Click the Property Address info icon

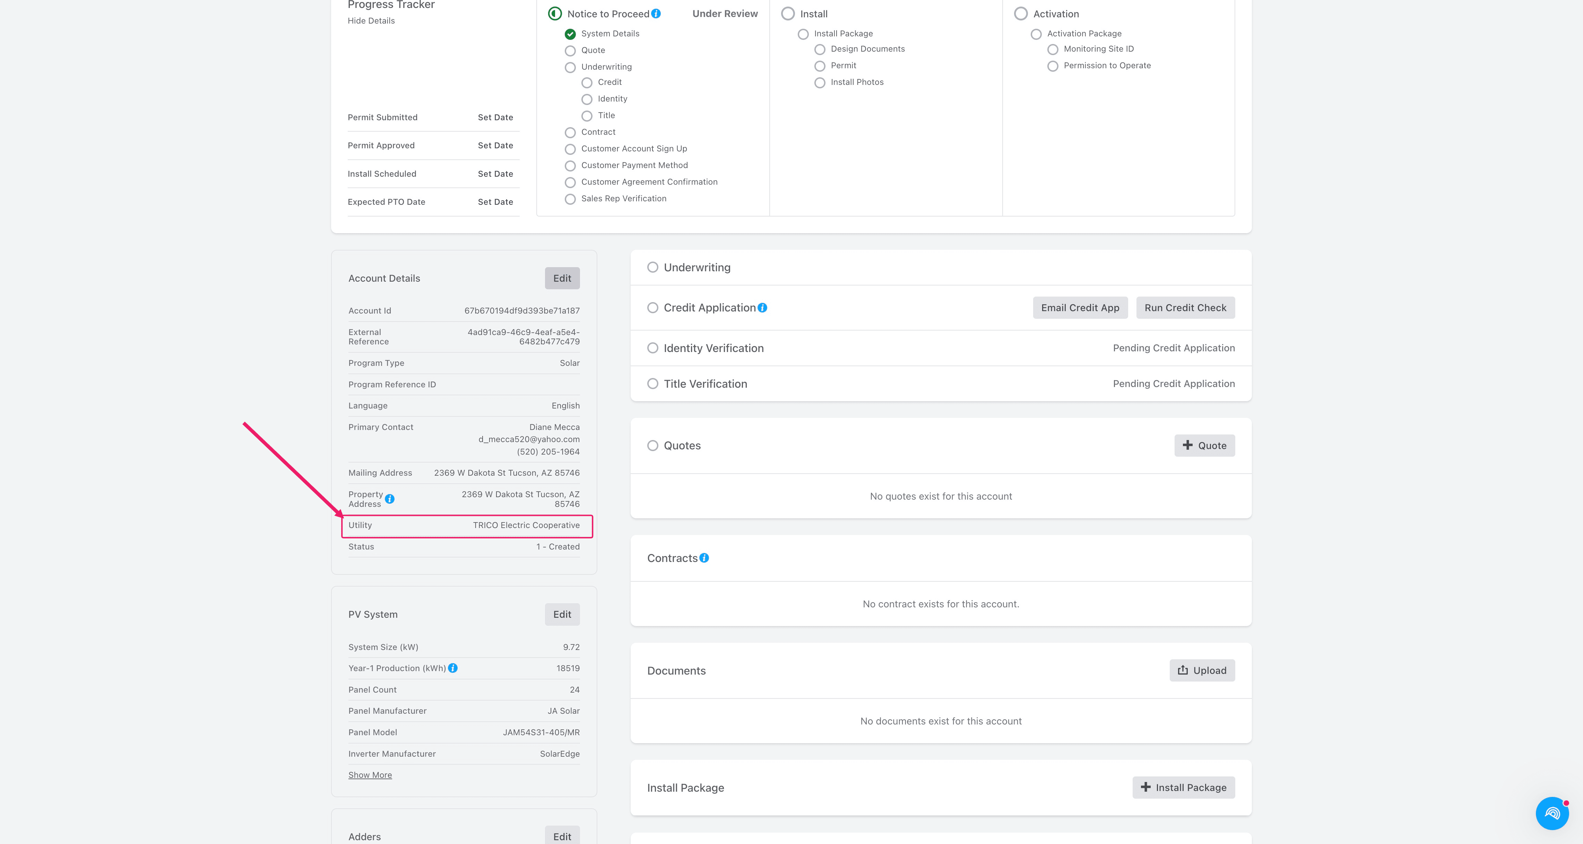point(390,499)
